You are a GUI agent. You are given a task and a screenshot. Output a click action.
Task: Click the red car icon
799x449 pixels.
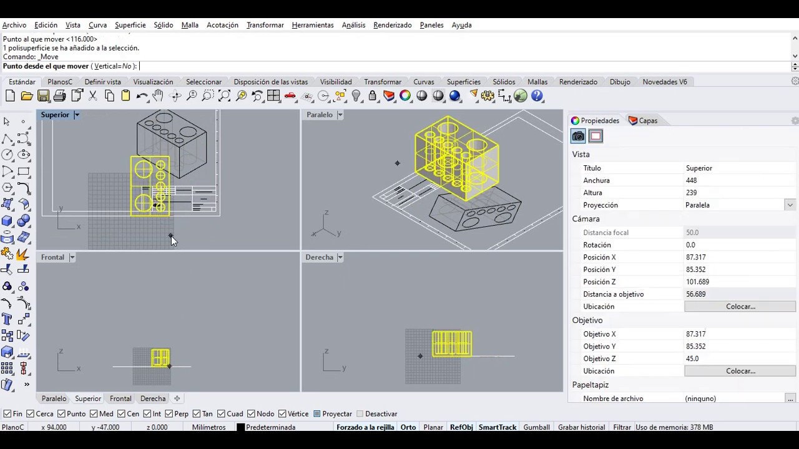pos(290,96)
